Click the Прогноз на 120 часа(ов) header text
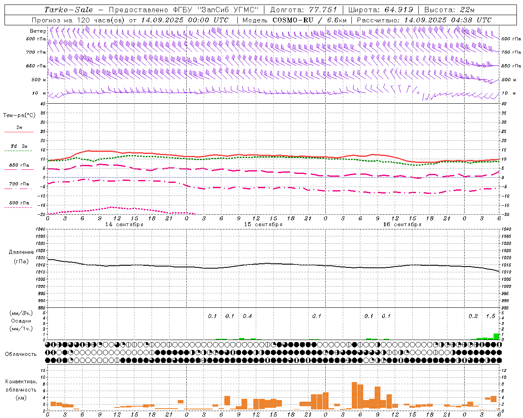The height and width of the screenshot is (418, 523). point(78,20)
